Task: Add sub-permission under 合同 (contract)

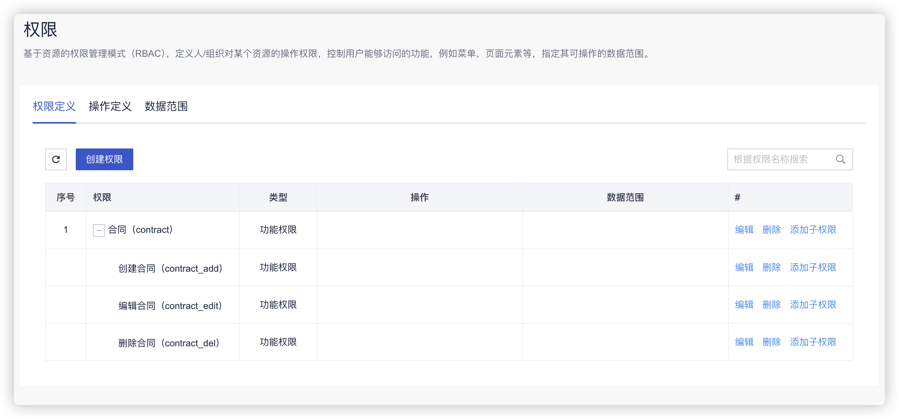Action: pos(813,230)
